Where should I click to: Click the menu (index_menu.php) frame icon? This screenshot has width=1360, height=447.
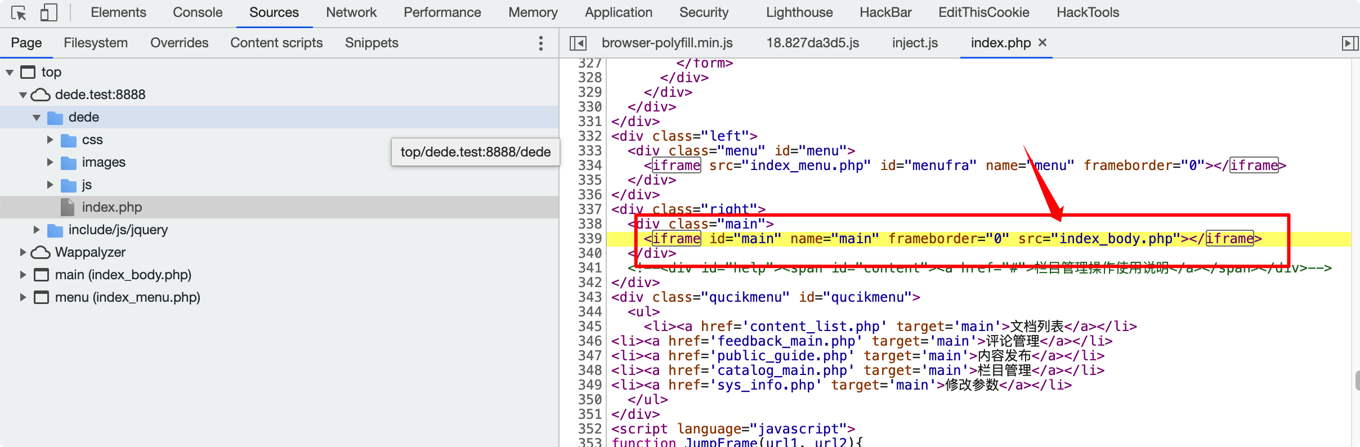tap(41, 297)
